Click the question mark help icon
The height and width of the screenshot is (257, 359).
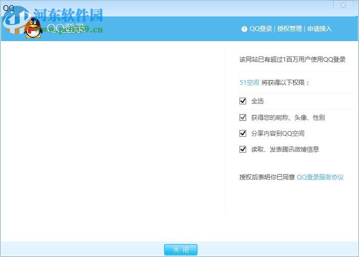coord(244,29)
